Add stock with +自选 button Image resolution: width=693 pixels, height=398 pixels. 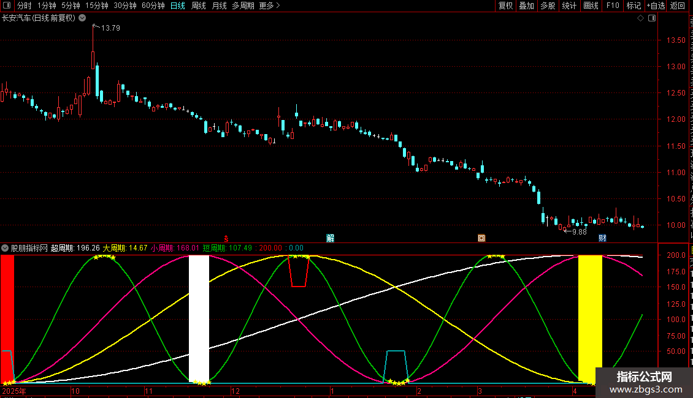tap(656, 6)
